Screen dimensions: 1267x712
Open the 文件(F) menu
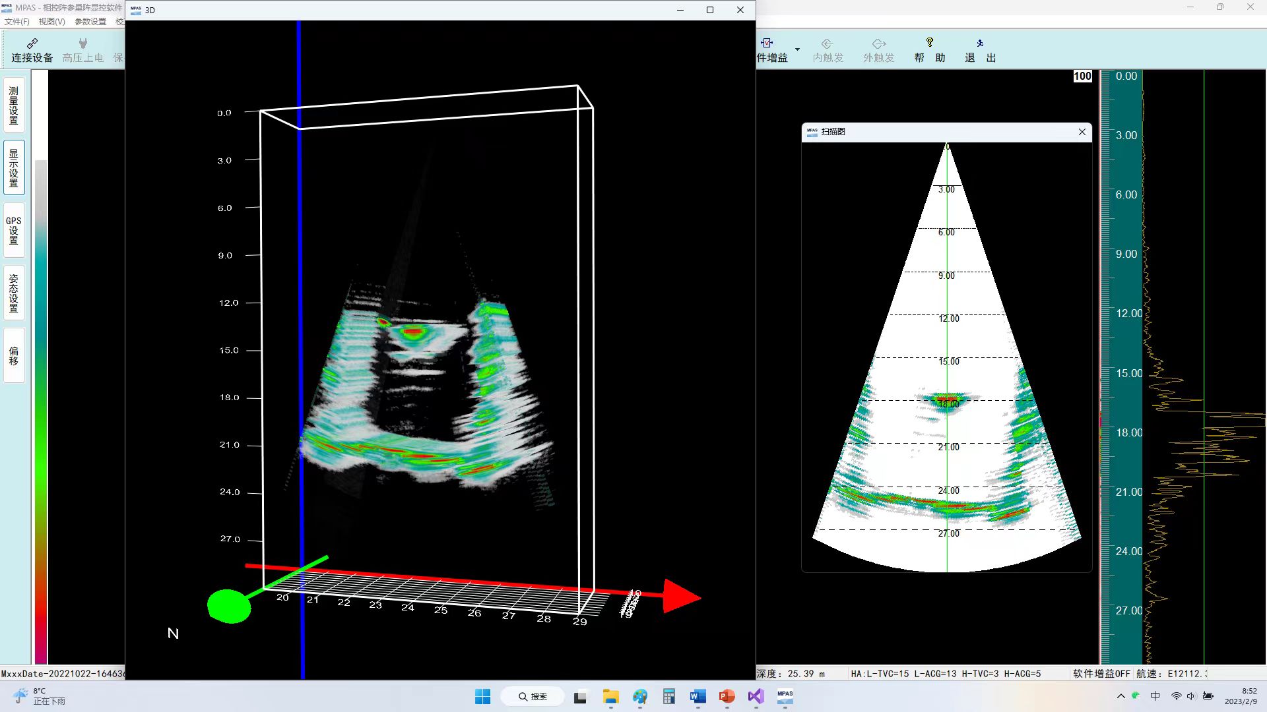point(16,22)
